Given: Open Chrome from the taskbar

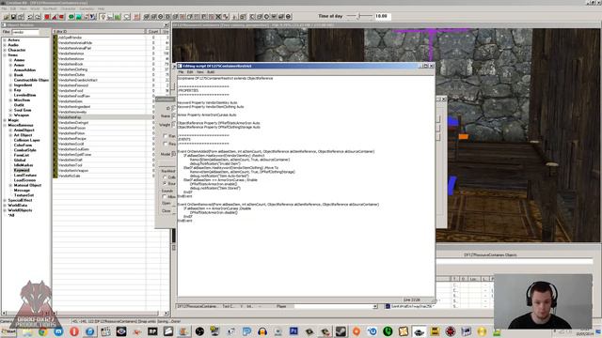Looking at the screenshot, I should coord(42,331).
